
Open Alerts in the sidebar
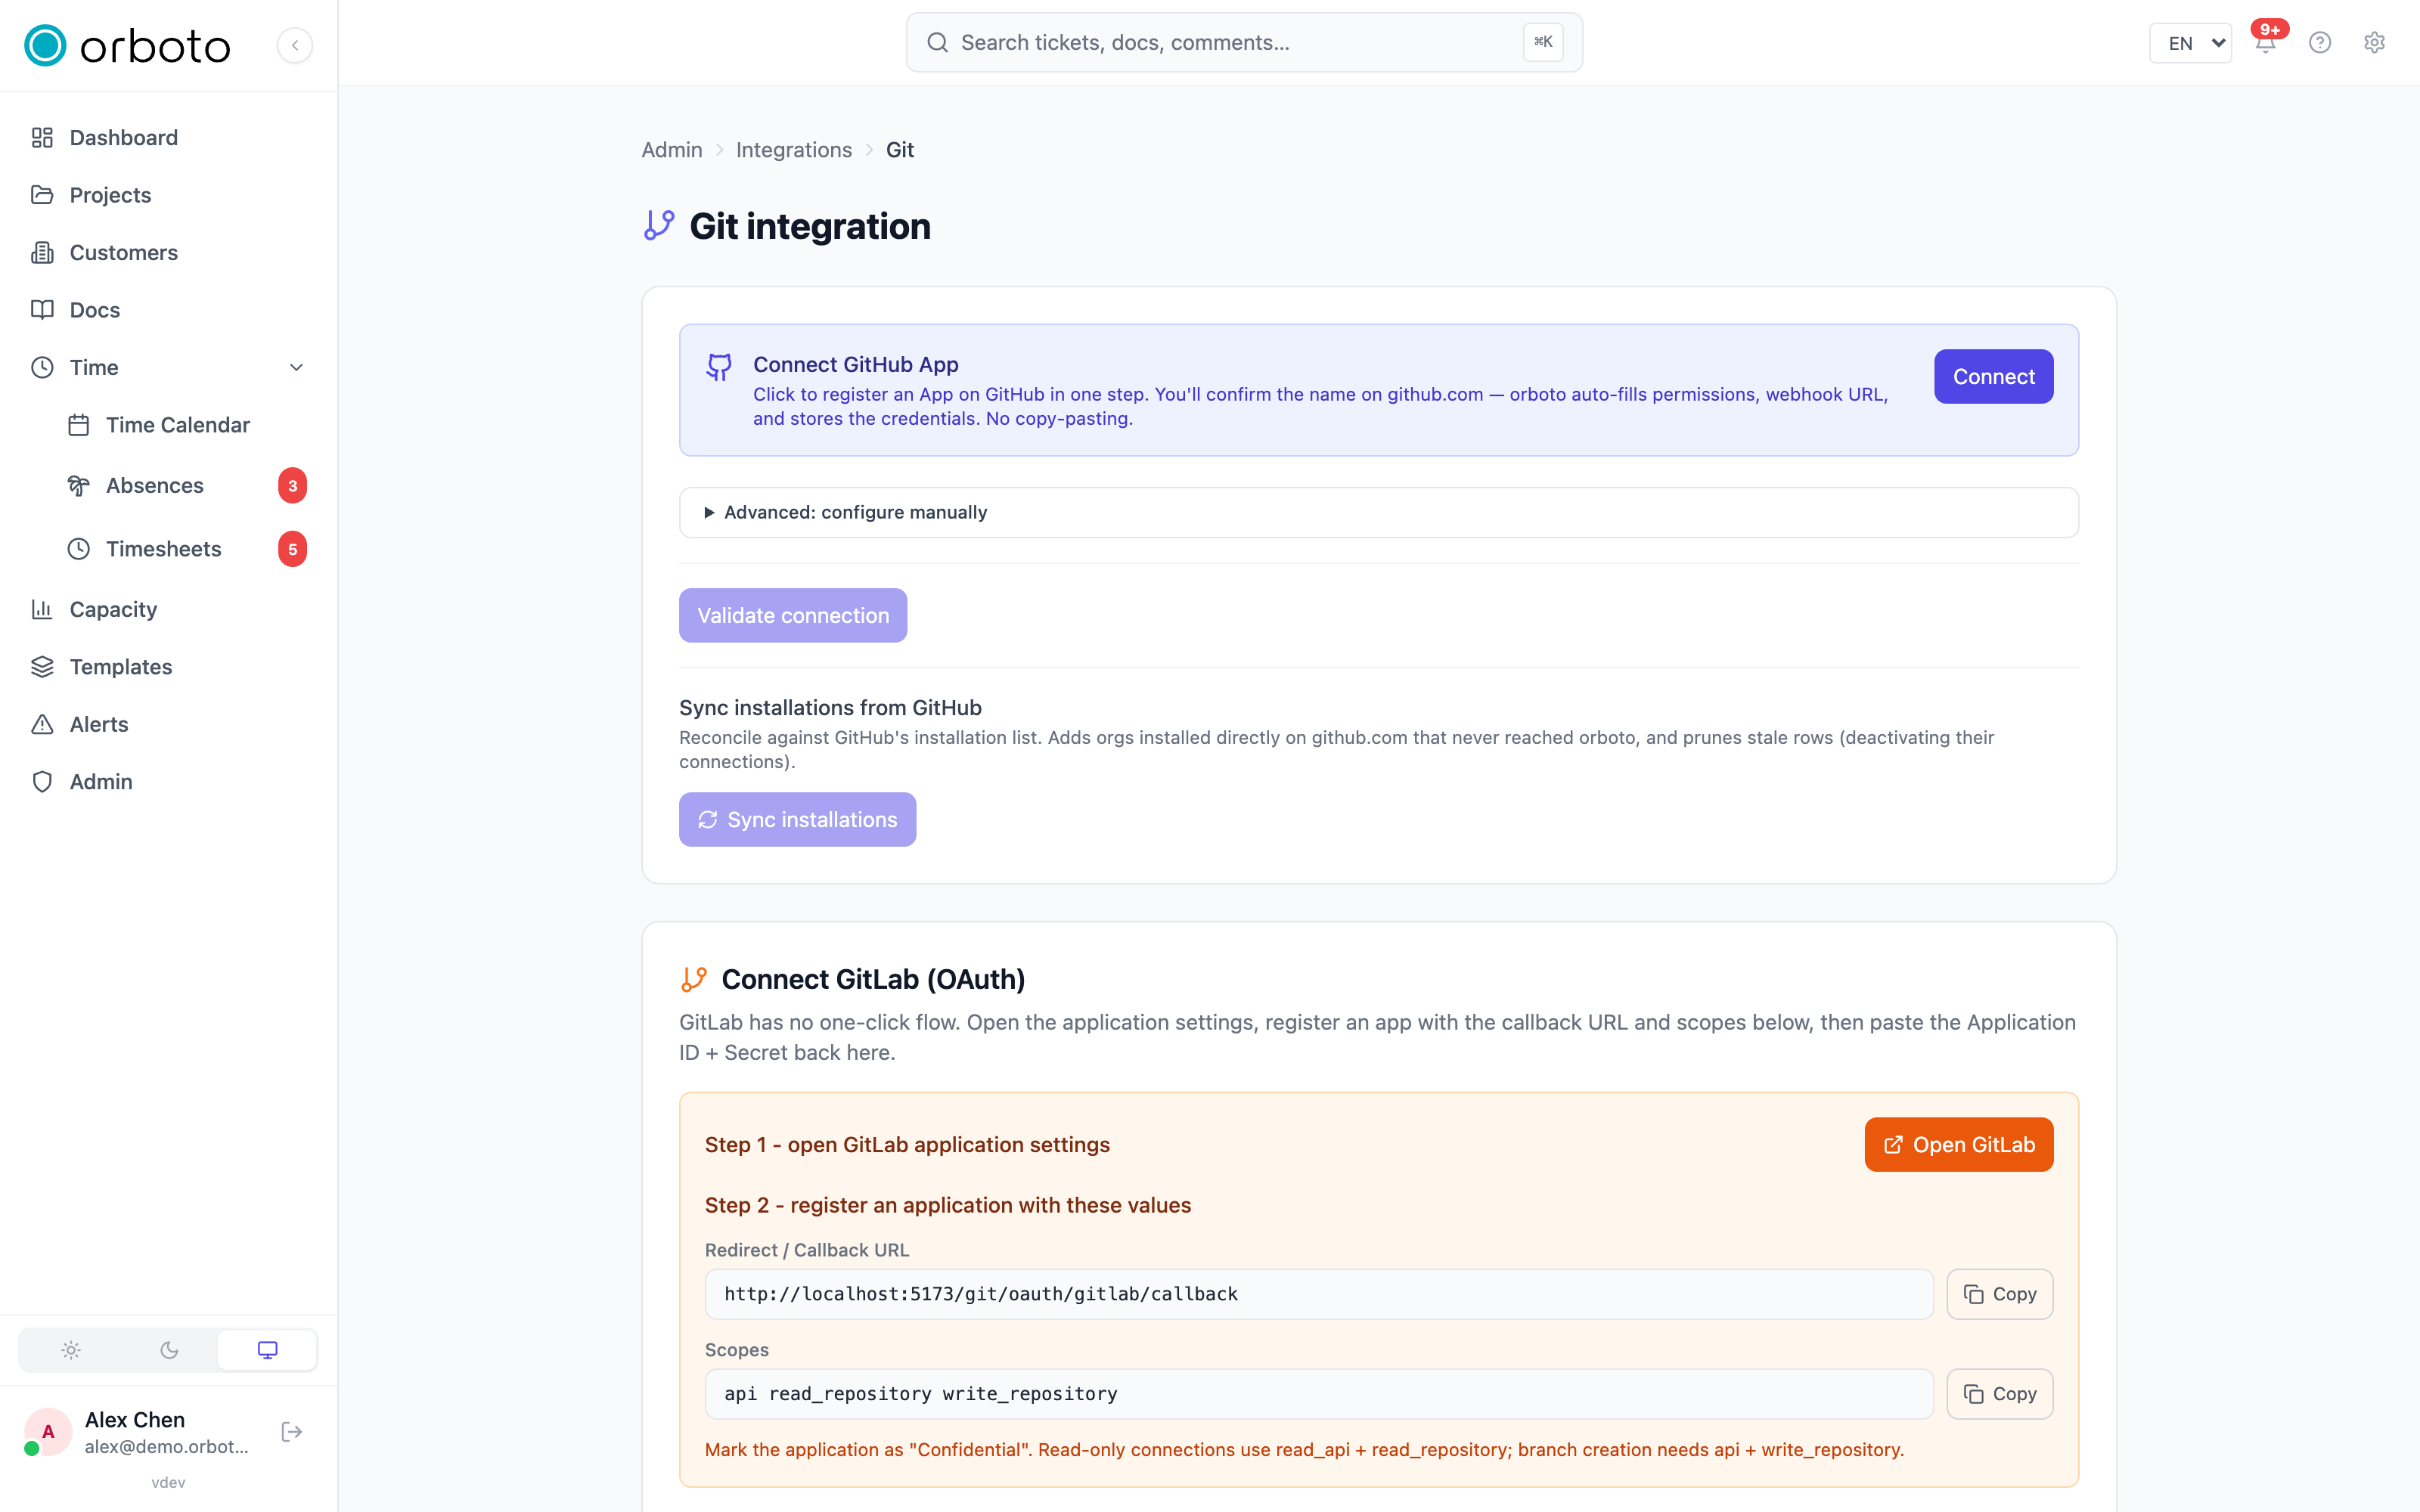[168, 724]
